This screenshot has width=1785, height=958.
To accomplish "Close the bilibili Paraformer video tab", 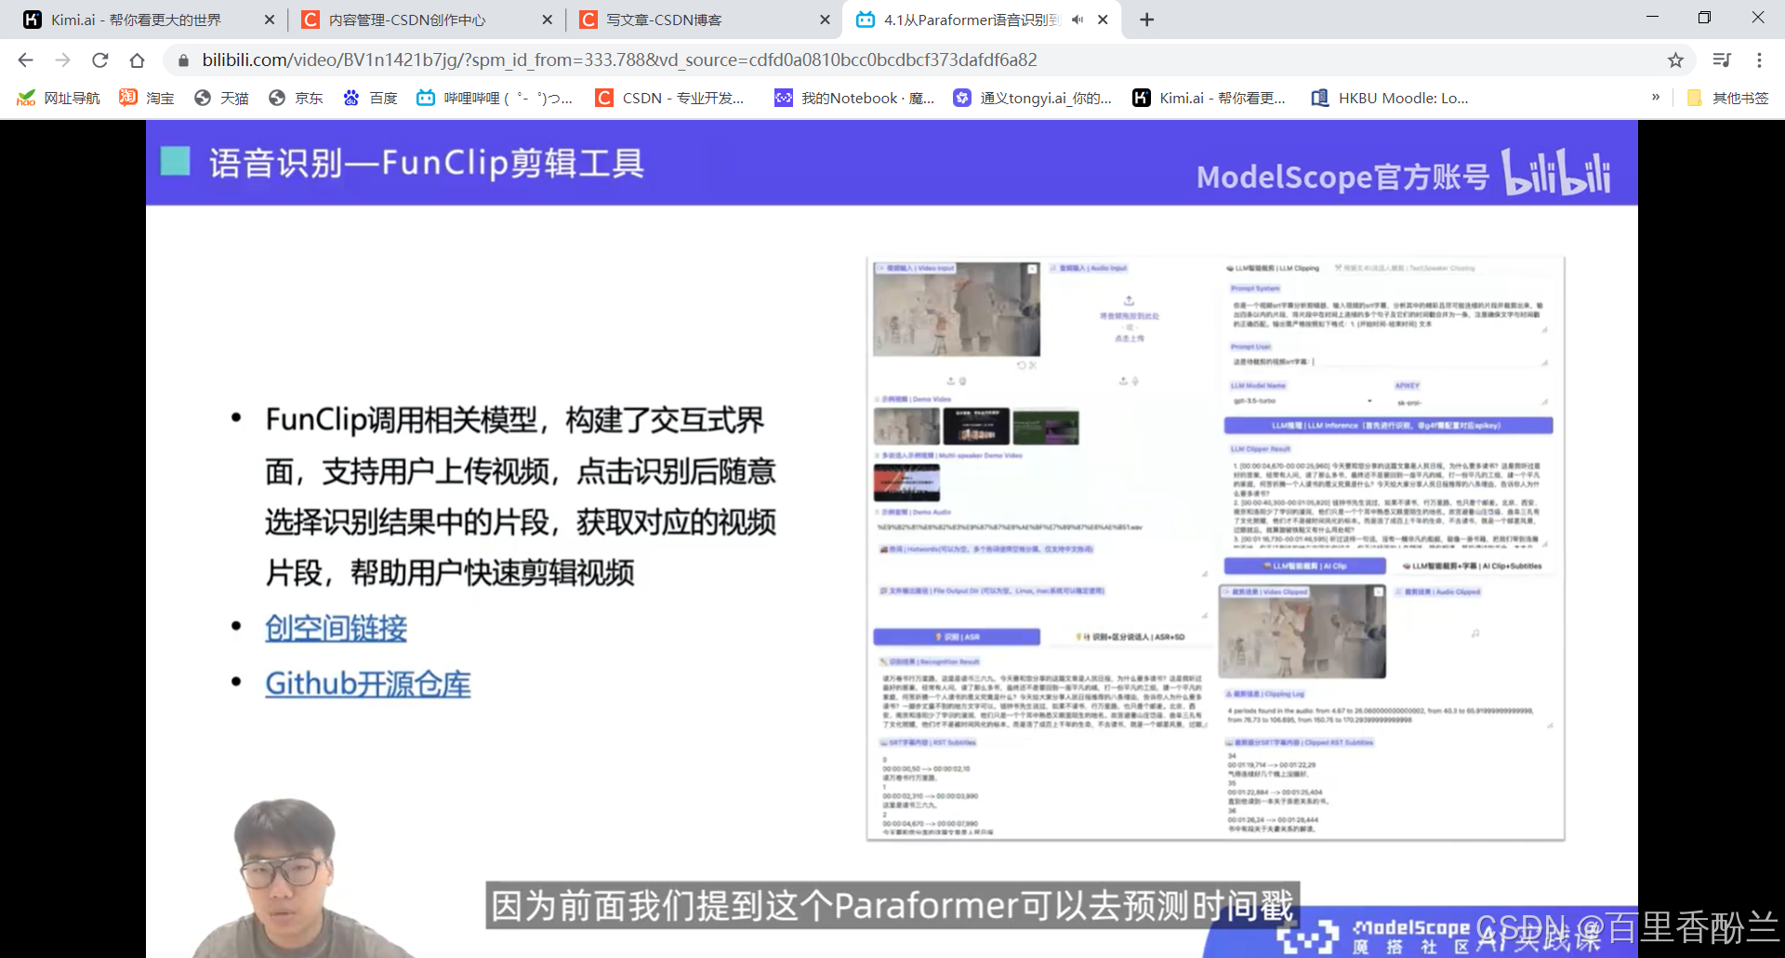I will [x=1103, y=20].
